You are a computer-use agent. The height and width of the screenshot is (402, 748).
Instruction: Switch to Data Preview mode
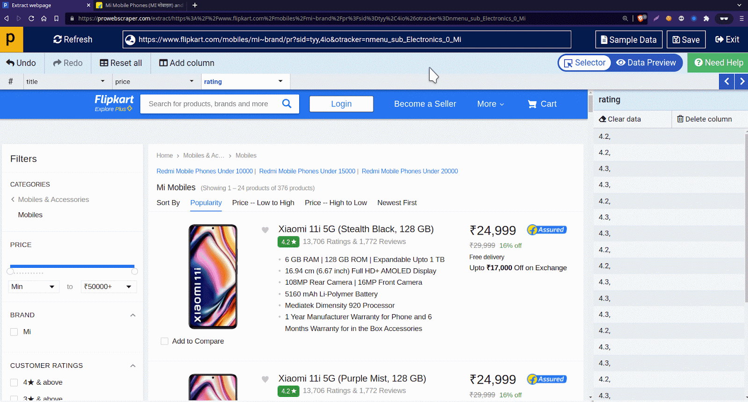(x=646, y=63)
